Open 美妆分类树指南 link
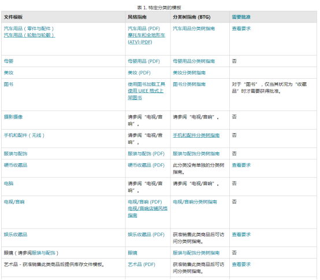Viewport: 320px width, 280px height. pos(189,73)
